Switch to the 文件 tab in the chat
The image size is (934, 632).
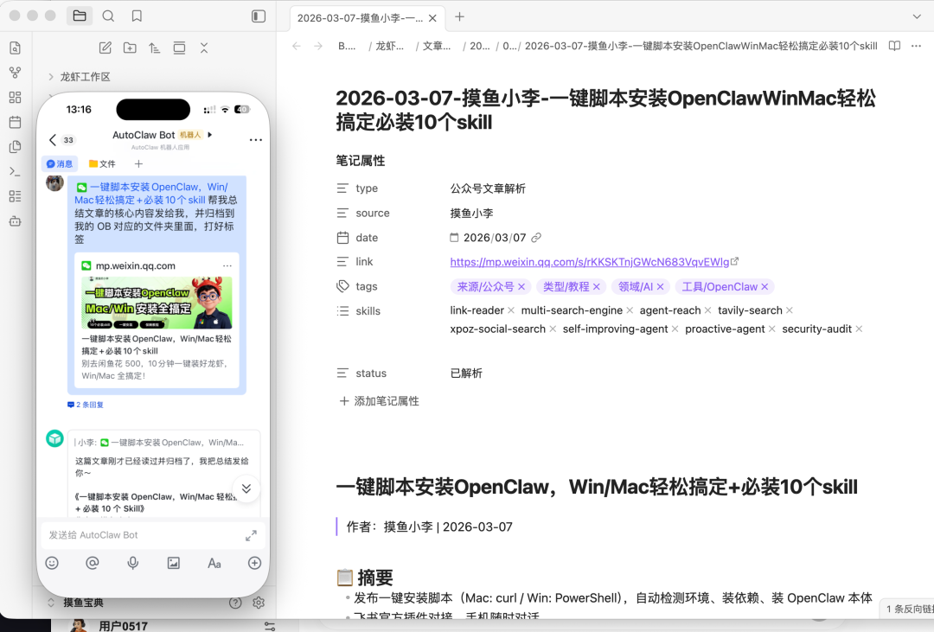coord(103,163)
